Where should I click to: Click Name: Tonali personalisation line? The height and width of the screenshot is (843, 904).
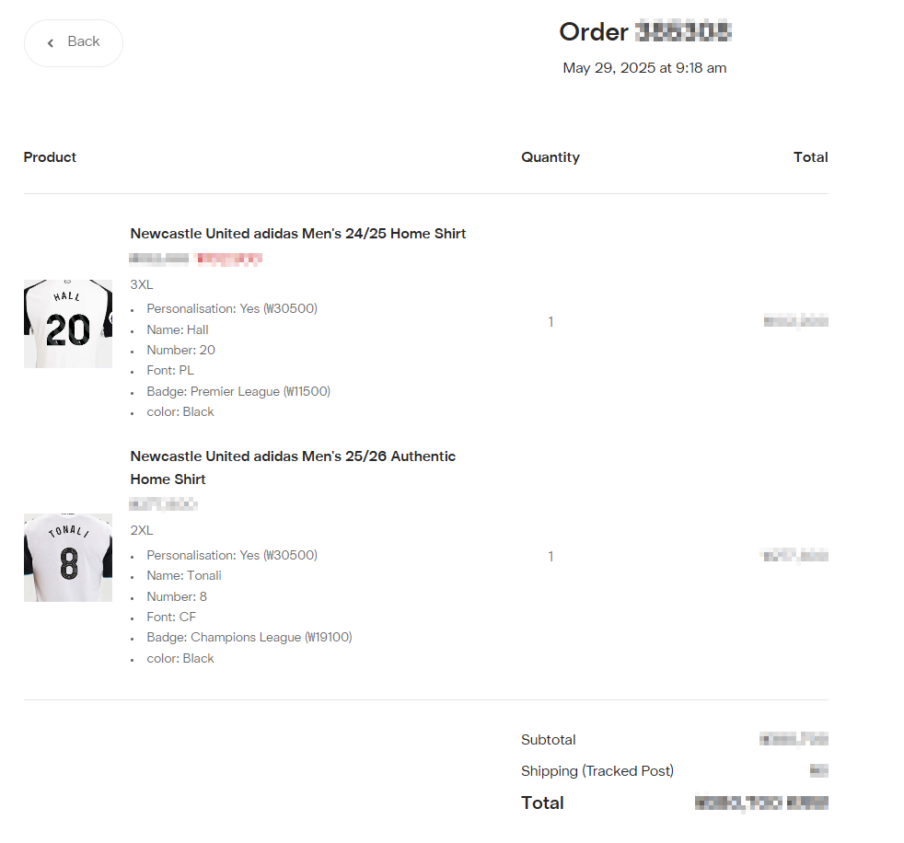184,575
